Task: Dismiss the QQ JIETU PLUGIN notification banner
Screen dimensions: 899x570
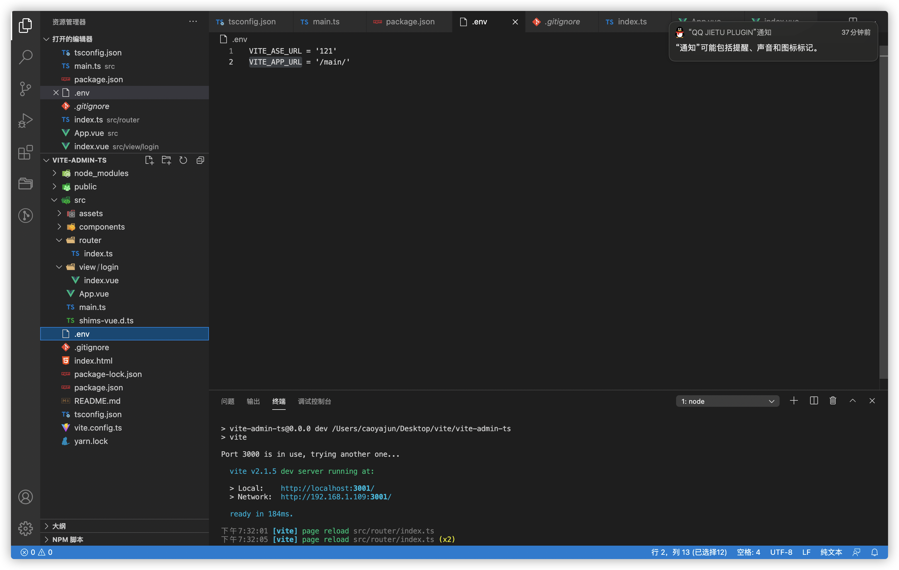Action: (x=773, y=41)
